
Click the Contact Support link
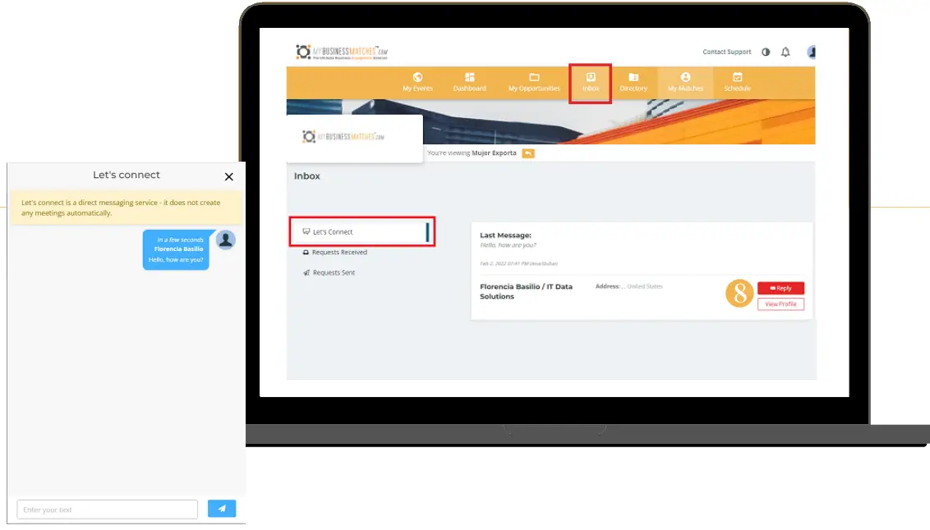(x=726, y=53)
